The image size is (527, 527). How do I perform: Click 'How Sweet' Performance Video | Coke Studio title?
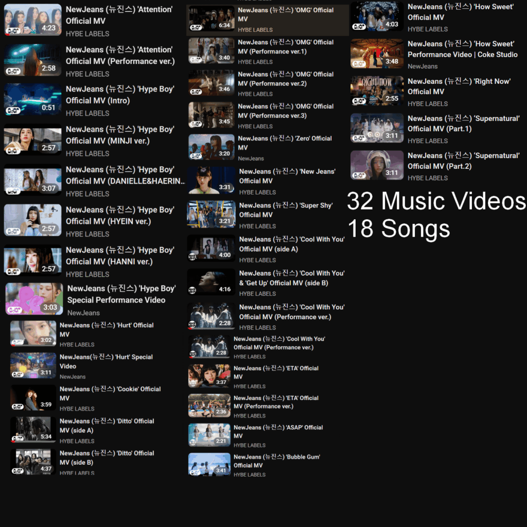coord(463,49)
